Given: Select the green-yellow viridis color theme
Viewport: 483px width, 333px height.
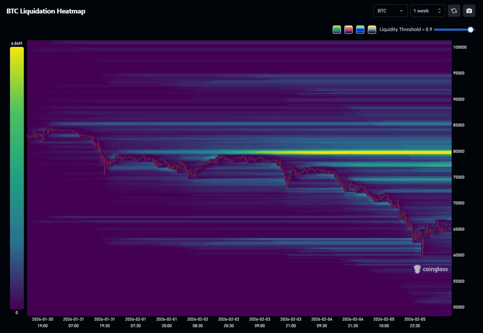Looking at the screenshot, I should pos(337,30).
